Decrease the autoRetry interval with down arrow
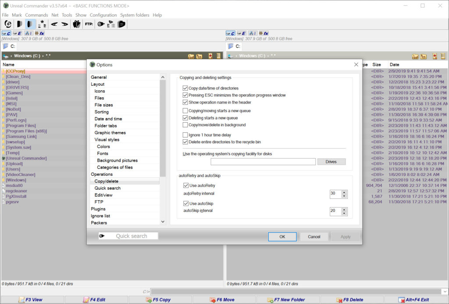Screen dimensions: 449x304 (x=344, y=196)
